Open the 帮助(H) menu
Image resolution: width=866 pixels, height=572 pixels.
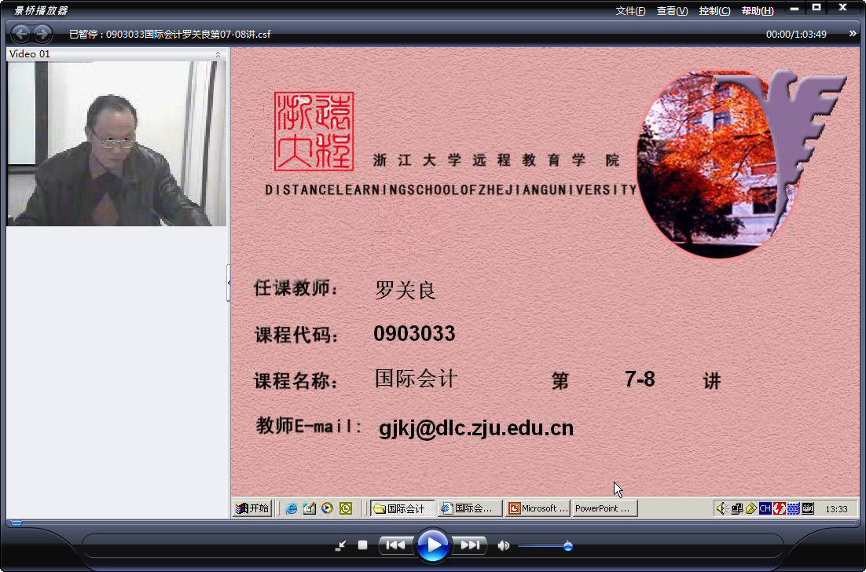(x=758, y=11)
